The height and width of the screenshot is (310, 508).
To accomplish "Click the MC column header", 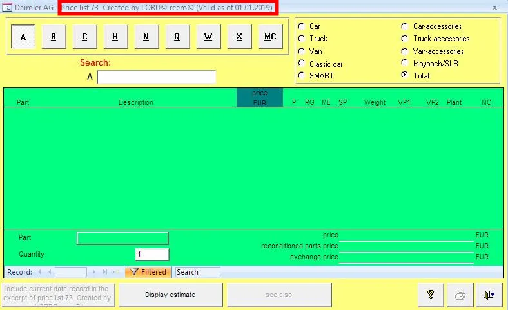I will pyautogui.click(x=486, y=102).
